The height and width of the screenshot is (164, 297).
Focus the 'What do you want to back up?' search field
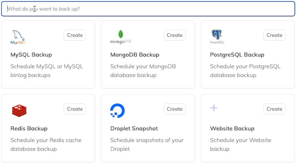(148, 9)
